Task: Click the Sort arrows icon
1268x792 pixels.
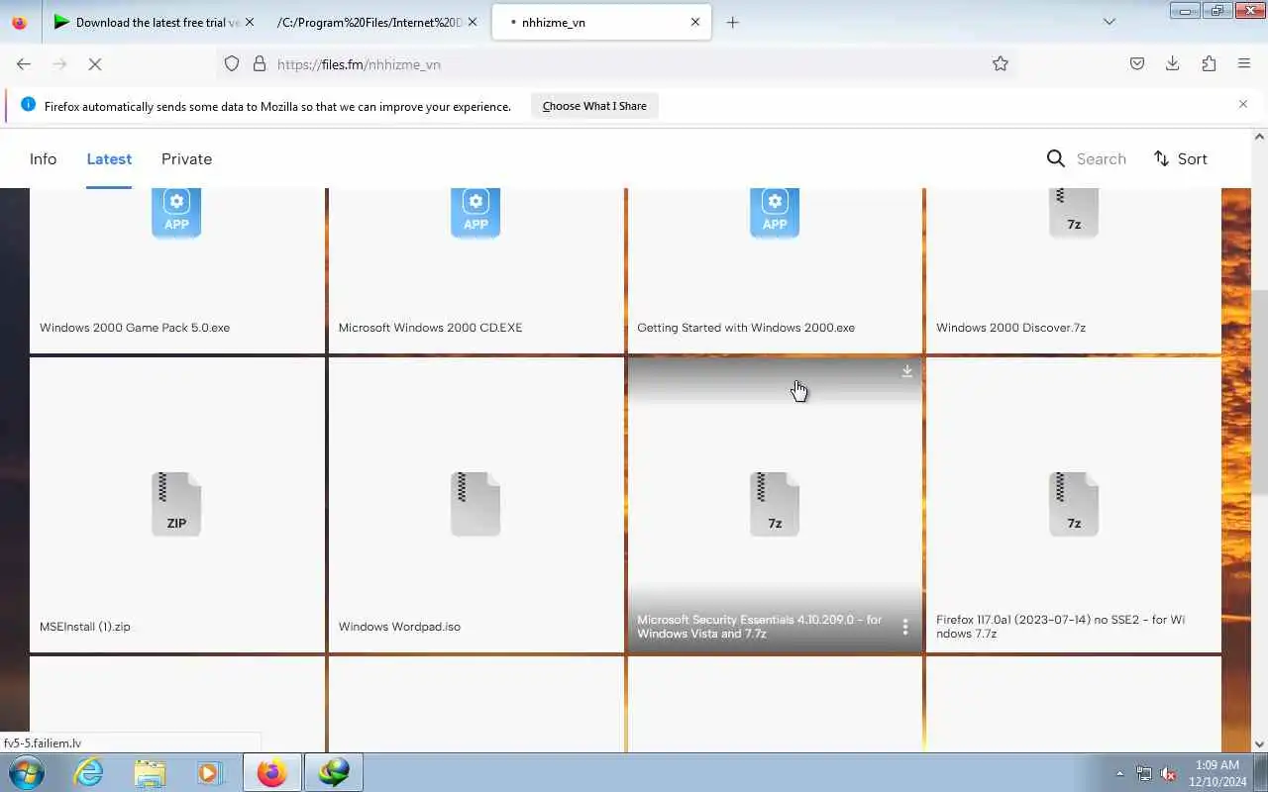Action: pyautogui.click(x=1161, y=158)
